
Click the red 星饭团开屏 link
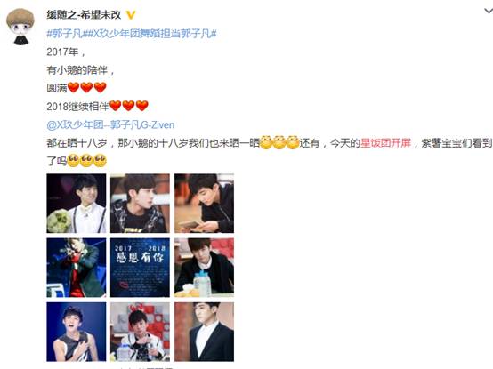tap(386, 143)
